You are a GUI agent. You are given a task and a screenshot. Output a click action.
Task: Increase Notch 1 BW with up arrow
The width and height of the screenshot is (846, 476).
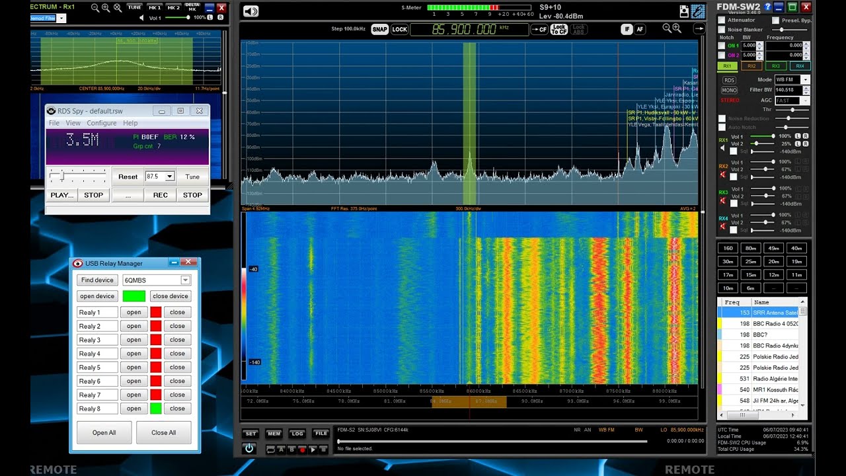pyautogui.click(x=759, y=44)
